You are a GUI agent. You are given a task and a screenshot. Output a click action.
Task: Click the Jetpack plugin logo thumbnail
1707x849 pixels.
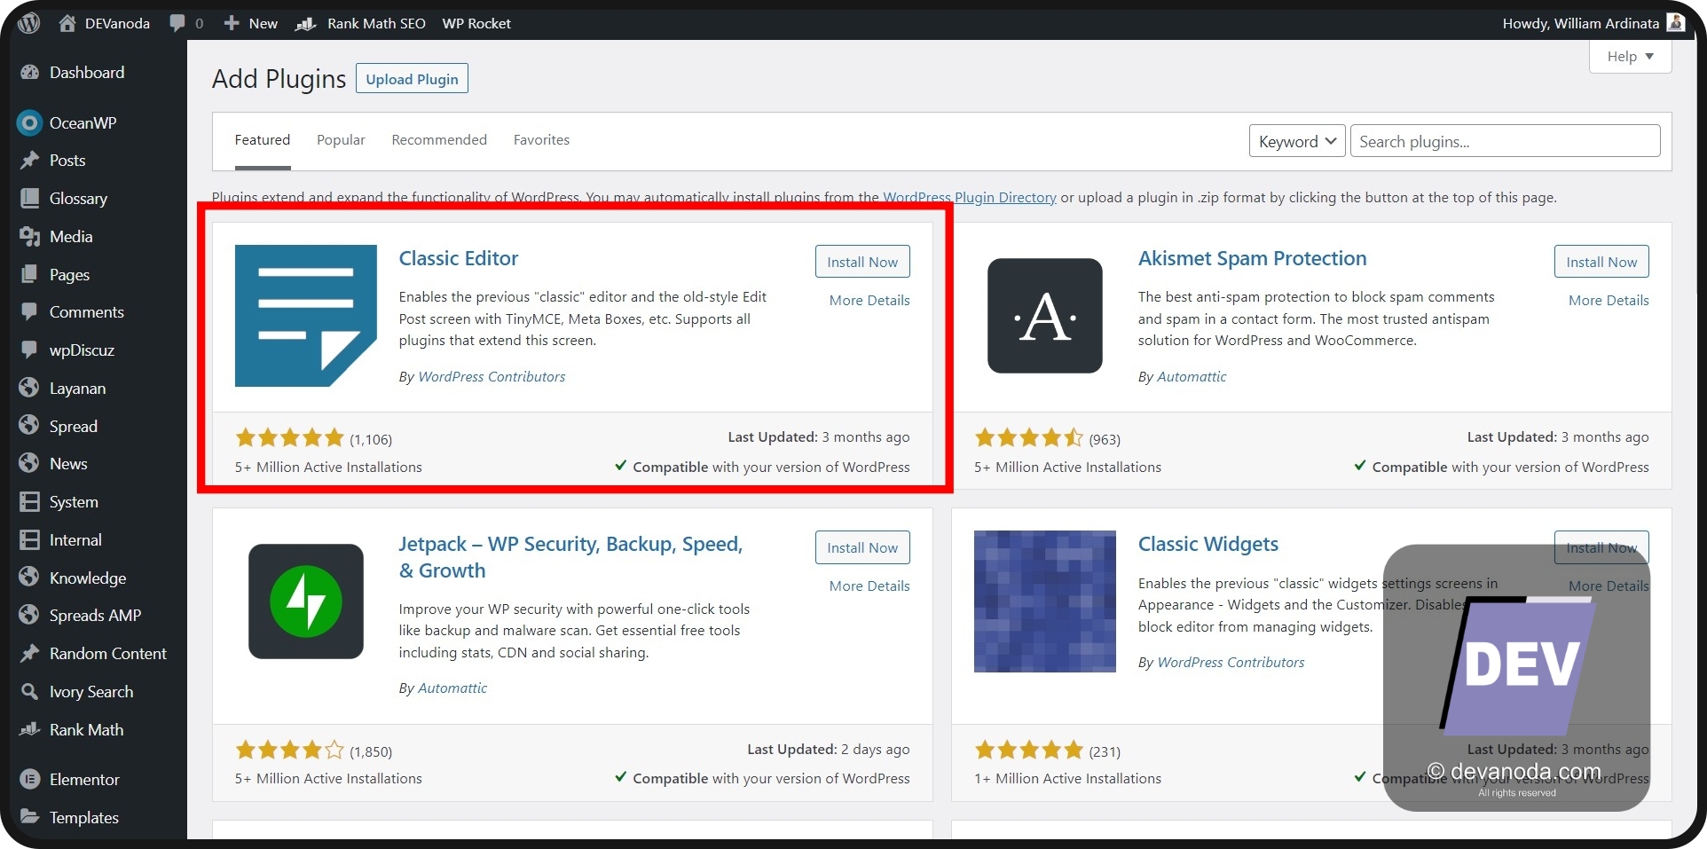pyautogui.click(x=306, y=601)
